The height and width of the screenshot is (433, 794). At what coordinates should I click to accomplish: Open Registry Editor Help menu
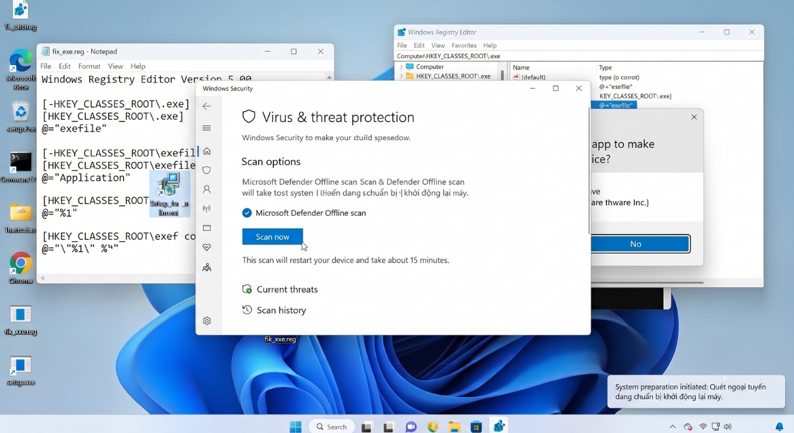pos(490,45)
